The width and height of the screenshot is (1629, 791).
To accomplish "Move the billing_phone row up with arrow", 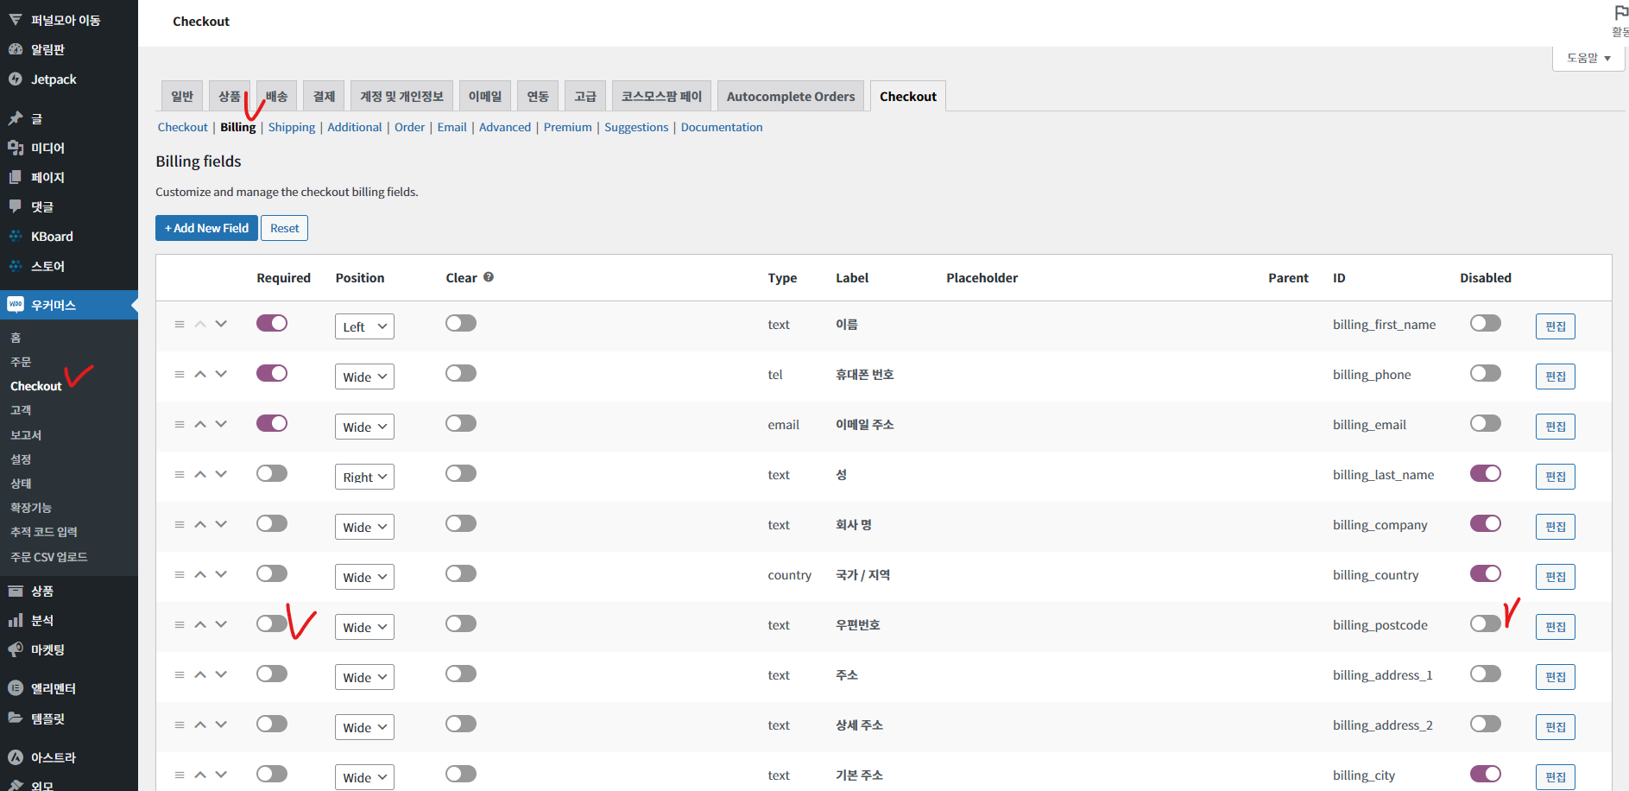I will [x=200, y=375].
